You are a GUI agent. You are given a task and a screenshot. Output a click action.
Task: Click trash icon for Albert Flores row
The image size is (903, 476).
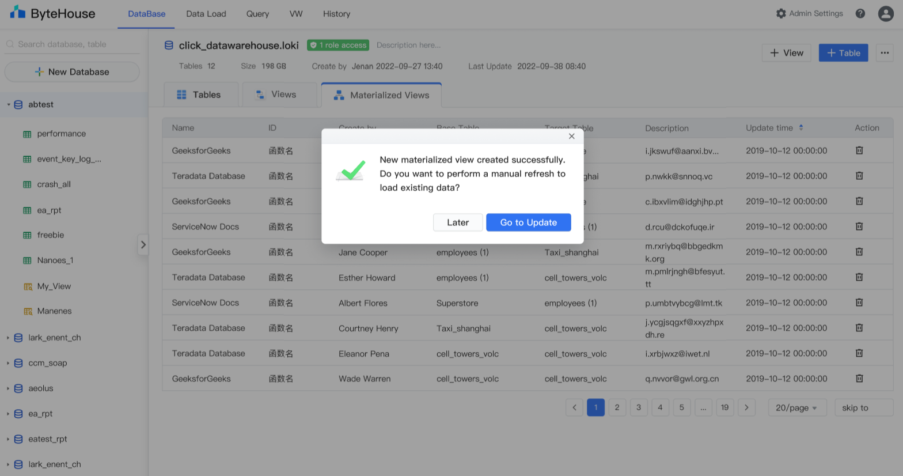pos(859,303)
